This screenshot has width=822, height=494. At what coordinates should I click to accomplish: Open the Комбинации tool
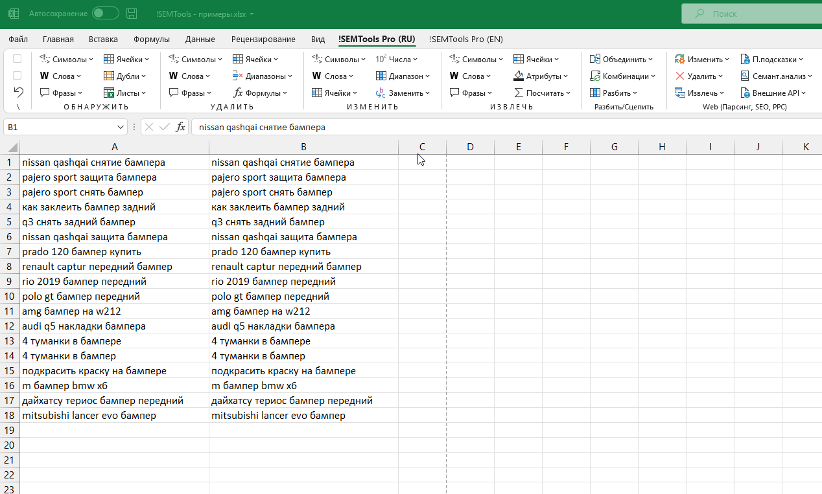622,76
